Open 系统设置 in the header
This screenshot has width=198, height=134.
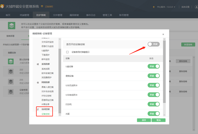coord(185,7)
